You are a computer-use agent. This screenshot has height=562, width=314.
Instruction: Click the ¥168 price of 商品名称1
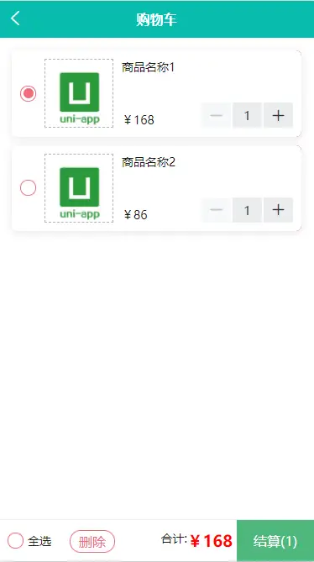pyautogui.click(x=139, y=120)
